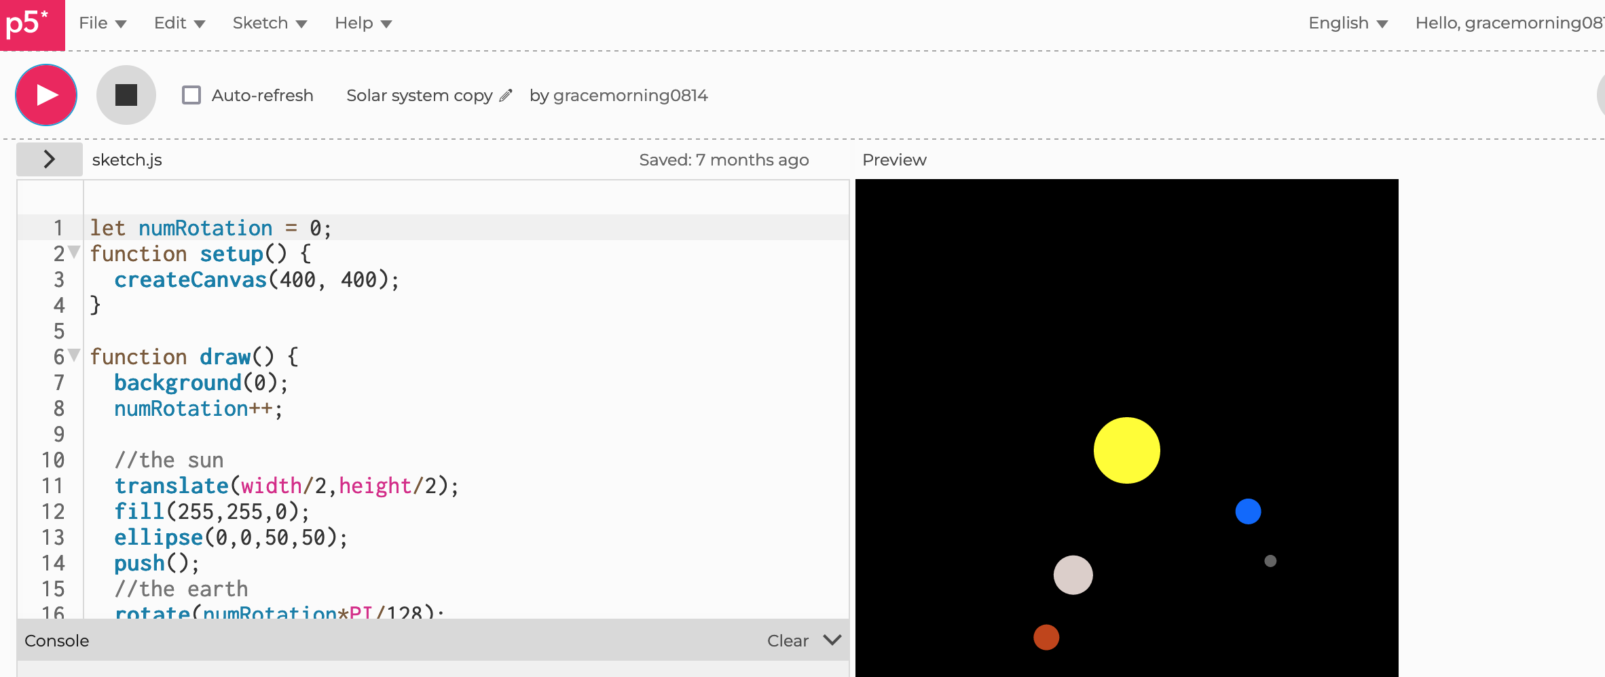Collapse the draw function at line 6
1605x677 pixels.
(x=73, y=355)
